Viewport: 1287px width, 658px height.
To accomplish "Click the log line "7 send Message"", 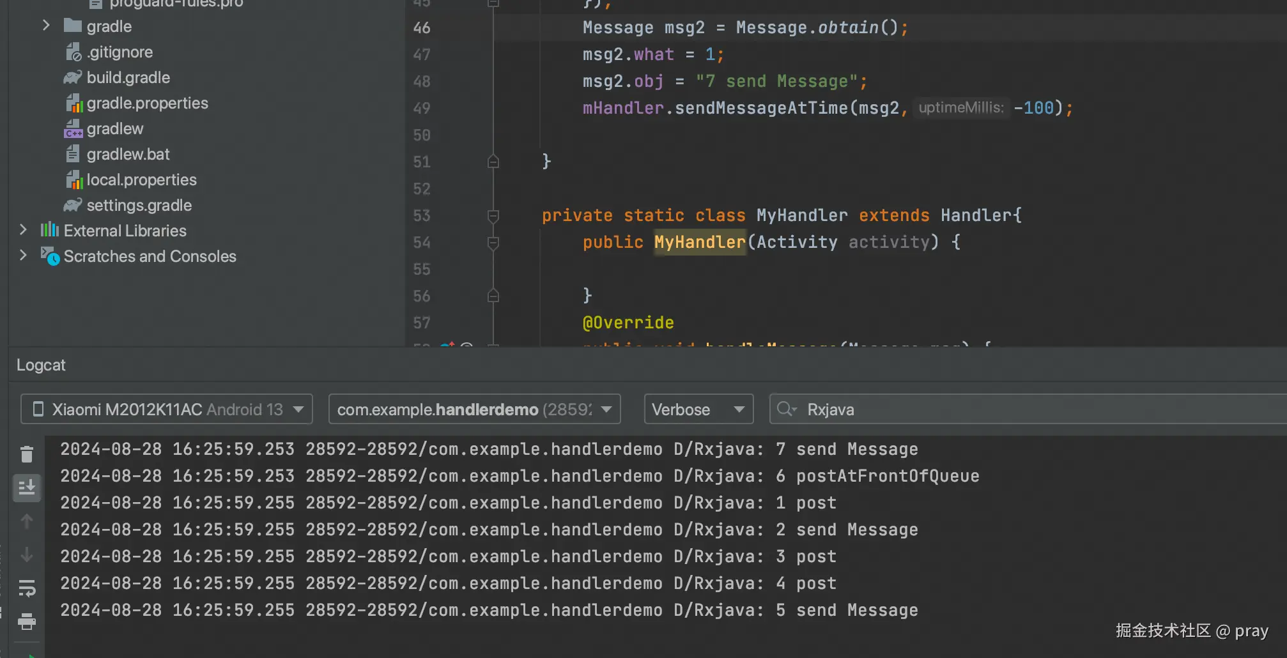I will pyautogui.click(x=489, y=449).
